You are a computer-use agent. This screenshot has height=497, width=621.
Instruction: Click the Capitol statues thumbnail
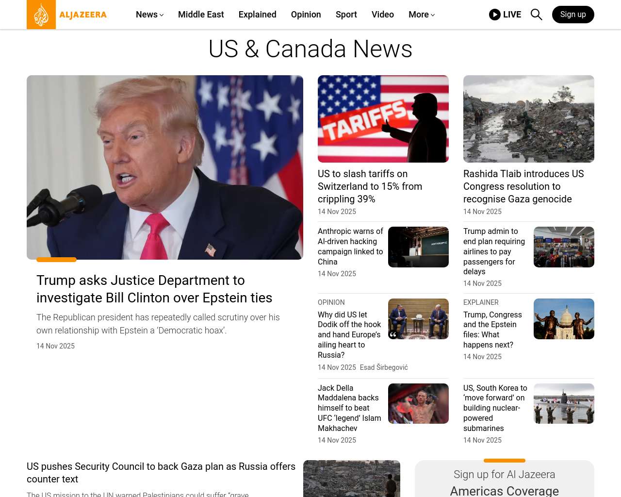point(564,319)
